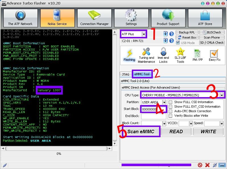
Task: Open the Flashing tool
Action: (129, 55)
